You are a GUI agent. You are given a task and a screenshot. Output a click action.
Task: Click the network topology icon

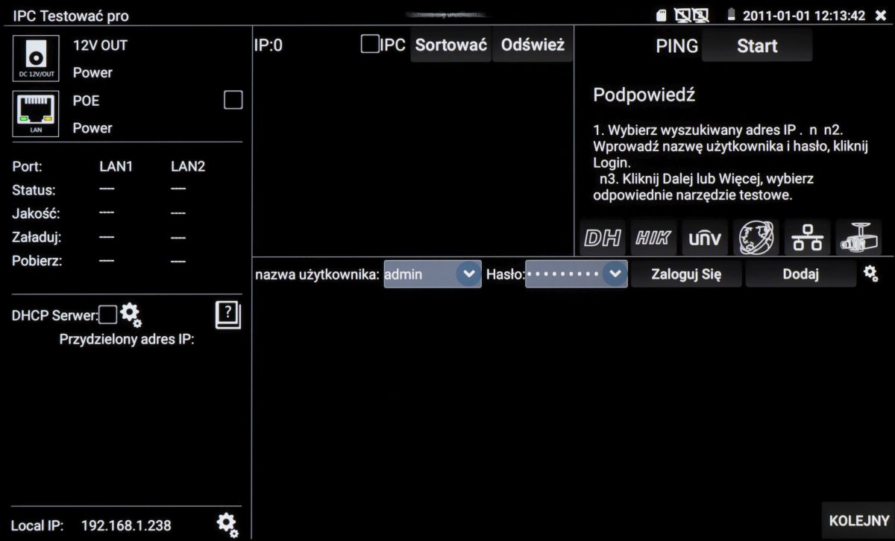click(x=806, y=238)
